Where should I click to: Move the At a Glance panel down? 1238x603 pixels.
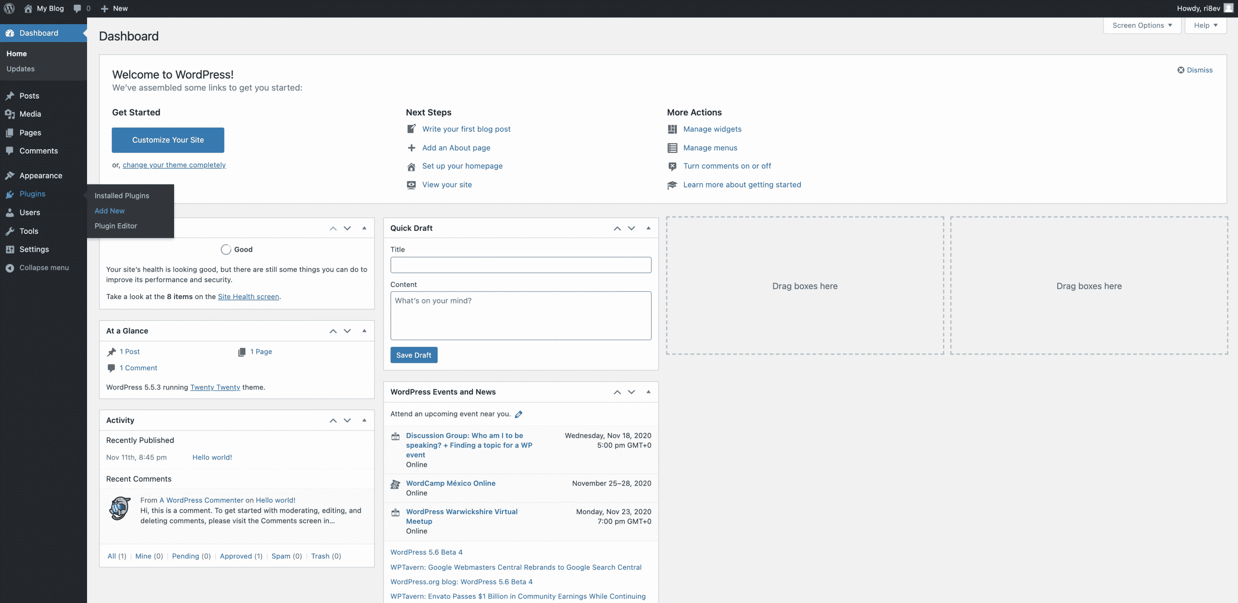tap(347, 331)
